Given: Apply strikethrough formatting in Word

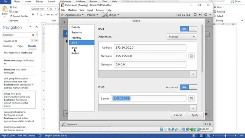Looking at the screenshot, I should pyautogui.click(x=48, y=15).
